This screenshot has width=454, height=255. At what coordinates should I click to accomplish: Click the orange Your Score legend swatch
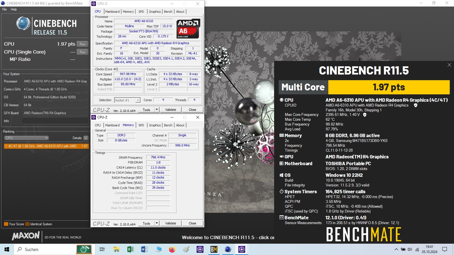6,224
